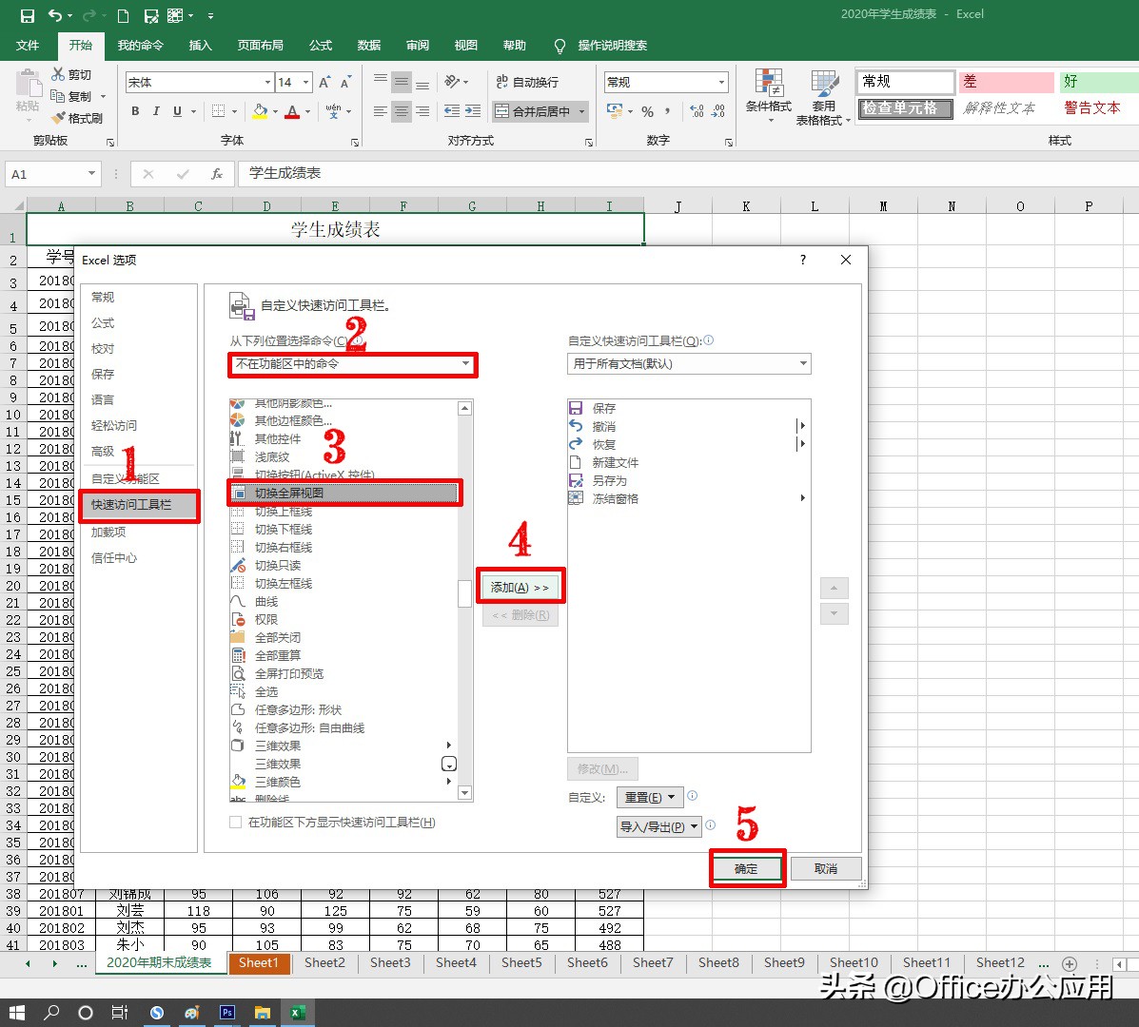Screen dimensions: 1139x1027
Task: Click the Move Up arrow button
Action: pyautogui.click(x=834, y=587)
